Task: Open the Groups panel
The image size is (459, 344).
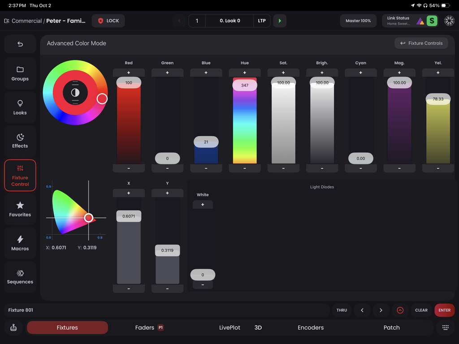Action: [x=20, y=73]
